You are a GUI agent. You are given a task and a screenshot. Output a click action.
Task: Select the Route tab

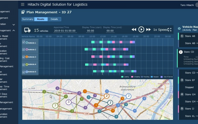pos(41,19)
